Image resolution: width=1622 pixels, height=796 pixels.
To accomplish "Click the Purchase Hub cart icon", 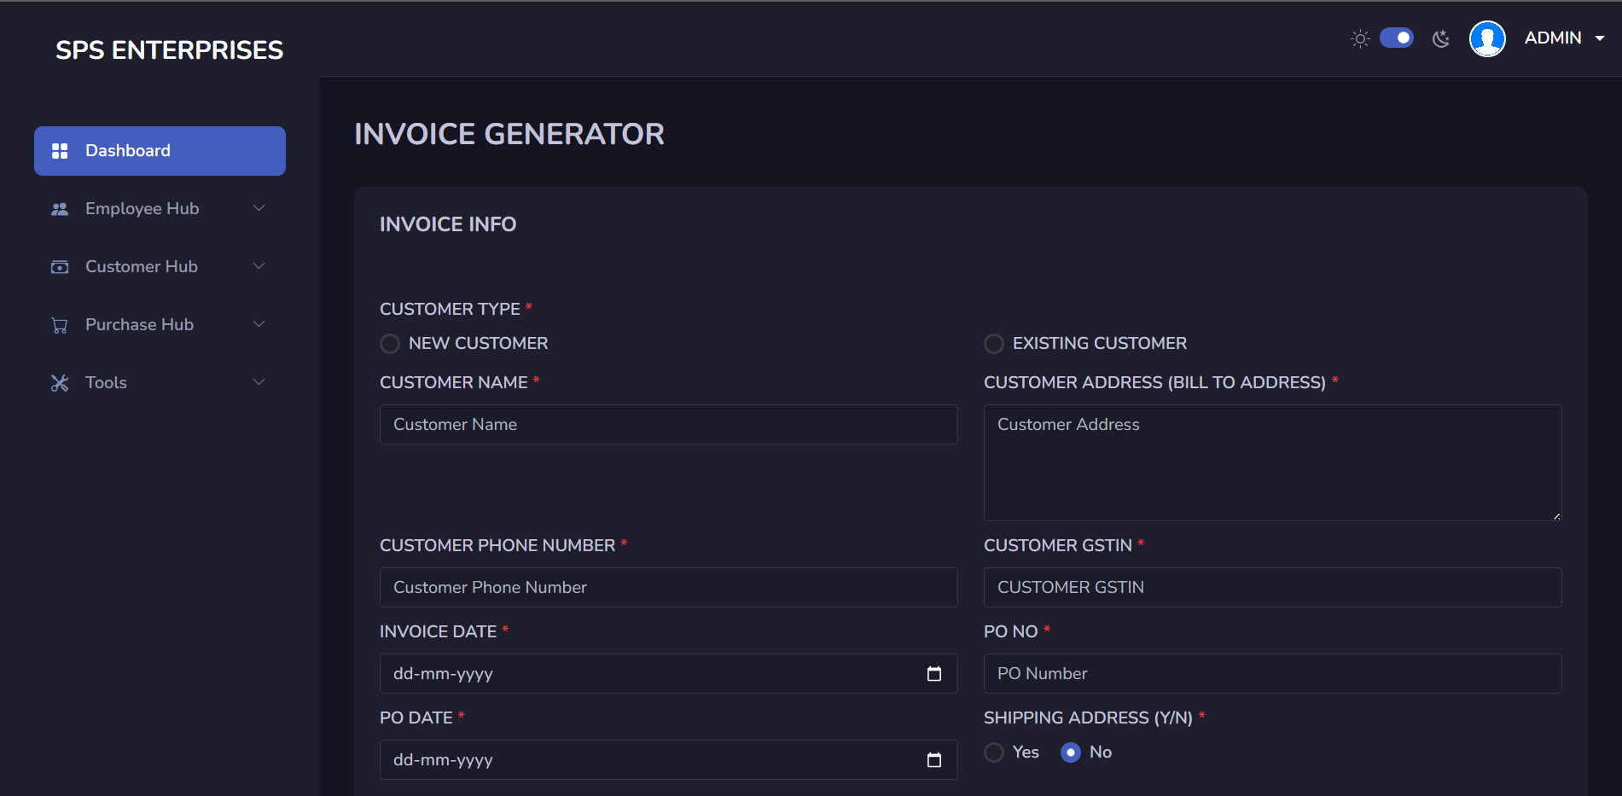I will [60, 325].
